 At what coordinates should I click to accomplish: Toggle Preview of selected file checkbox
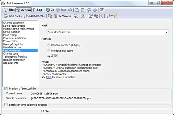6,89
